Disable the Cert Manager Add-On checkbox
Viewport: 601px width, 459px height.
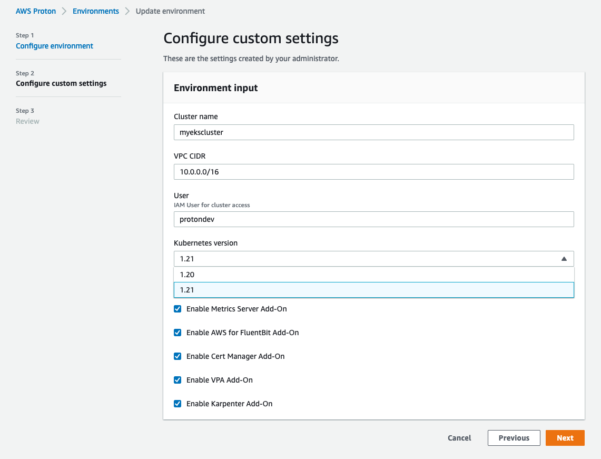(178, 356)
